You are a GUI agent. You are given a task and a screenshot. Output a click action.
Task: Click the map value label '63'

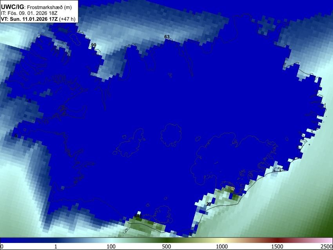[x=167, y=37]
